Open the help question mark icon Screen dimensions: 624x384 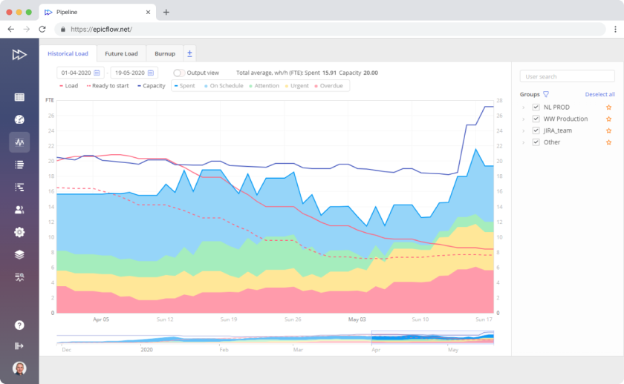point(19,325)
